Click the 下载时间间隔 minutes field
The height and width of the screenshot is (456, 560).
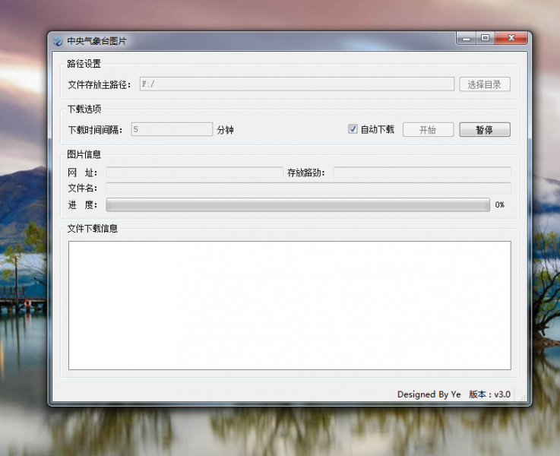click(x=172, y=129)
